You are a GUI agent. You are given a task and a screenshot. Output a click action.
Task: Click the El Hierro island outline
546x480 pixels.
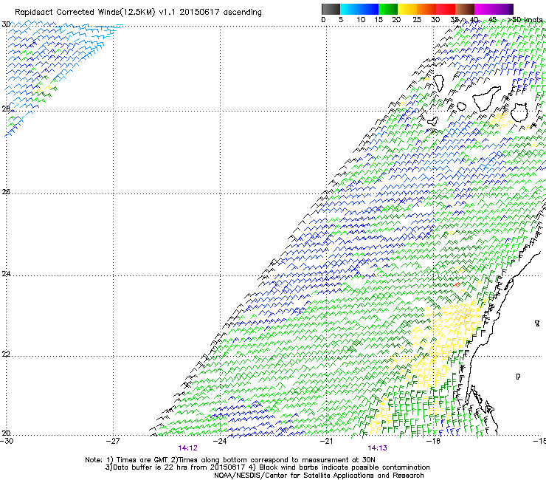pyautogui.click(x=432, y=121)
